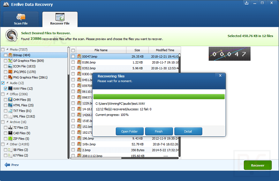Viewport: 279px width, 181px height.
Task: Click the 7Z Files icon
Action: point(10,127)
